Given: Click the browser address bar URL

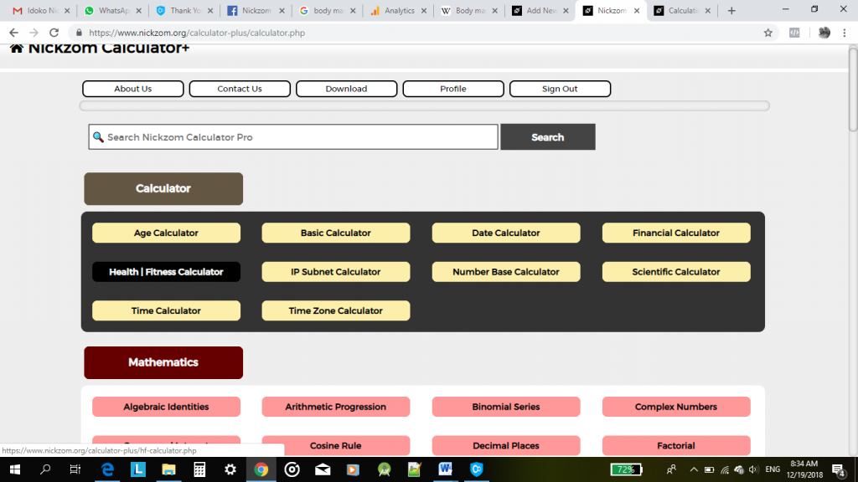Looking at the screenshot, I should pos(197,33).
